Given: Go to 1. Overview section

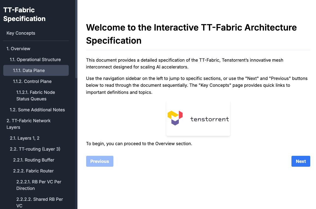Looking at the screenshot, I should click(x=36, y=49).
